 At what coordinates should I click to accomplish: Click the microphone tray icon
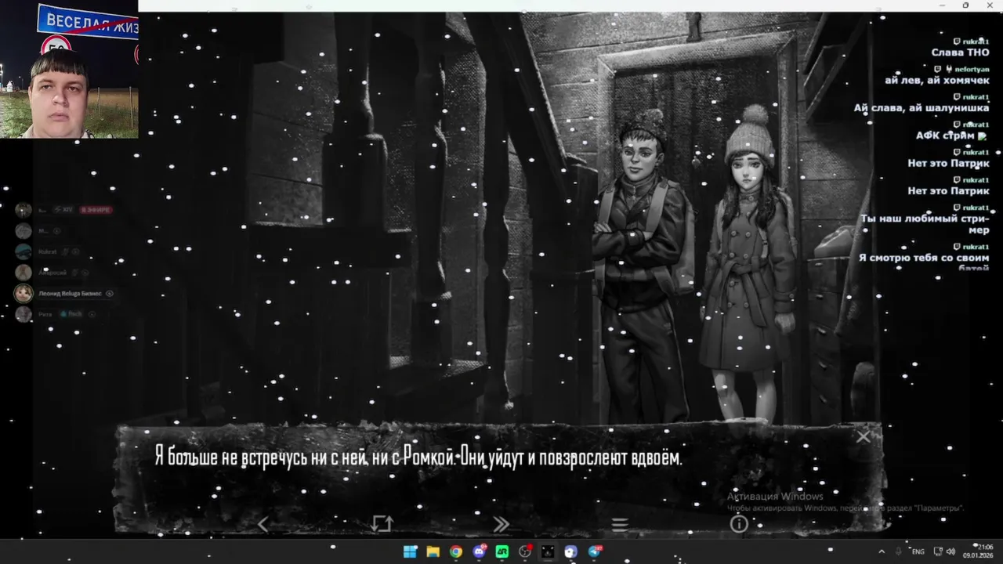tap(899, 551)
